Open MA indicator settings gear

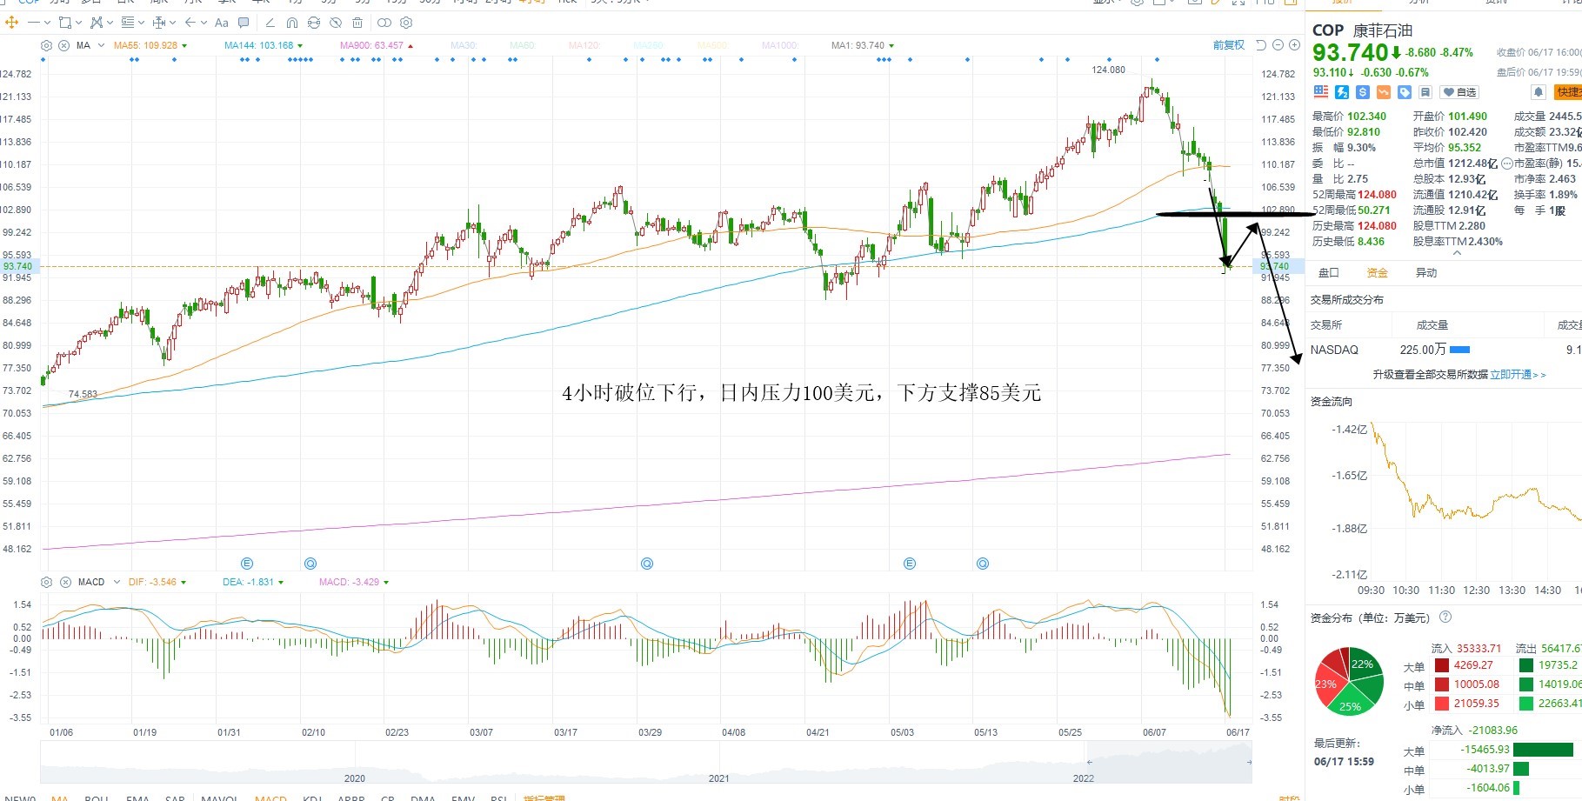[x=47, y=45]
